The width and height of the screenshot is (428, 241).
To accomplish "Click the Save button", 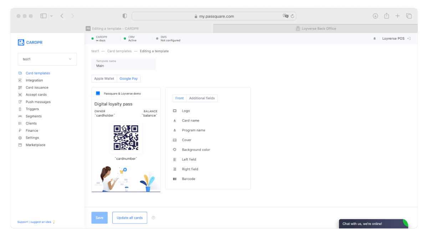I will coord(100,218).
